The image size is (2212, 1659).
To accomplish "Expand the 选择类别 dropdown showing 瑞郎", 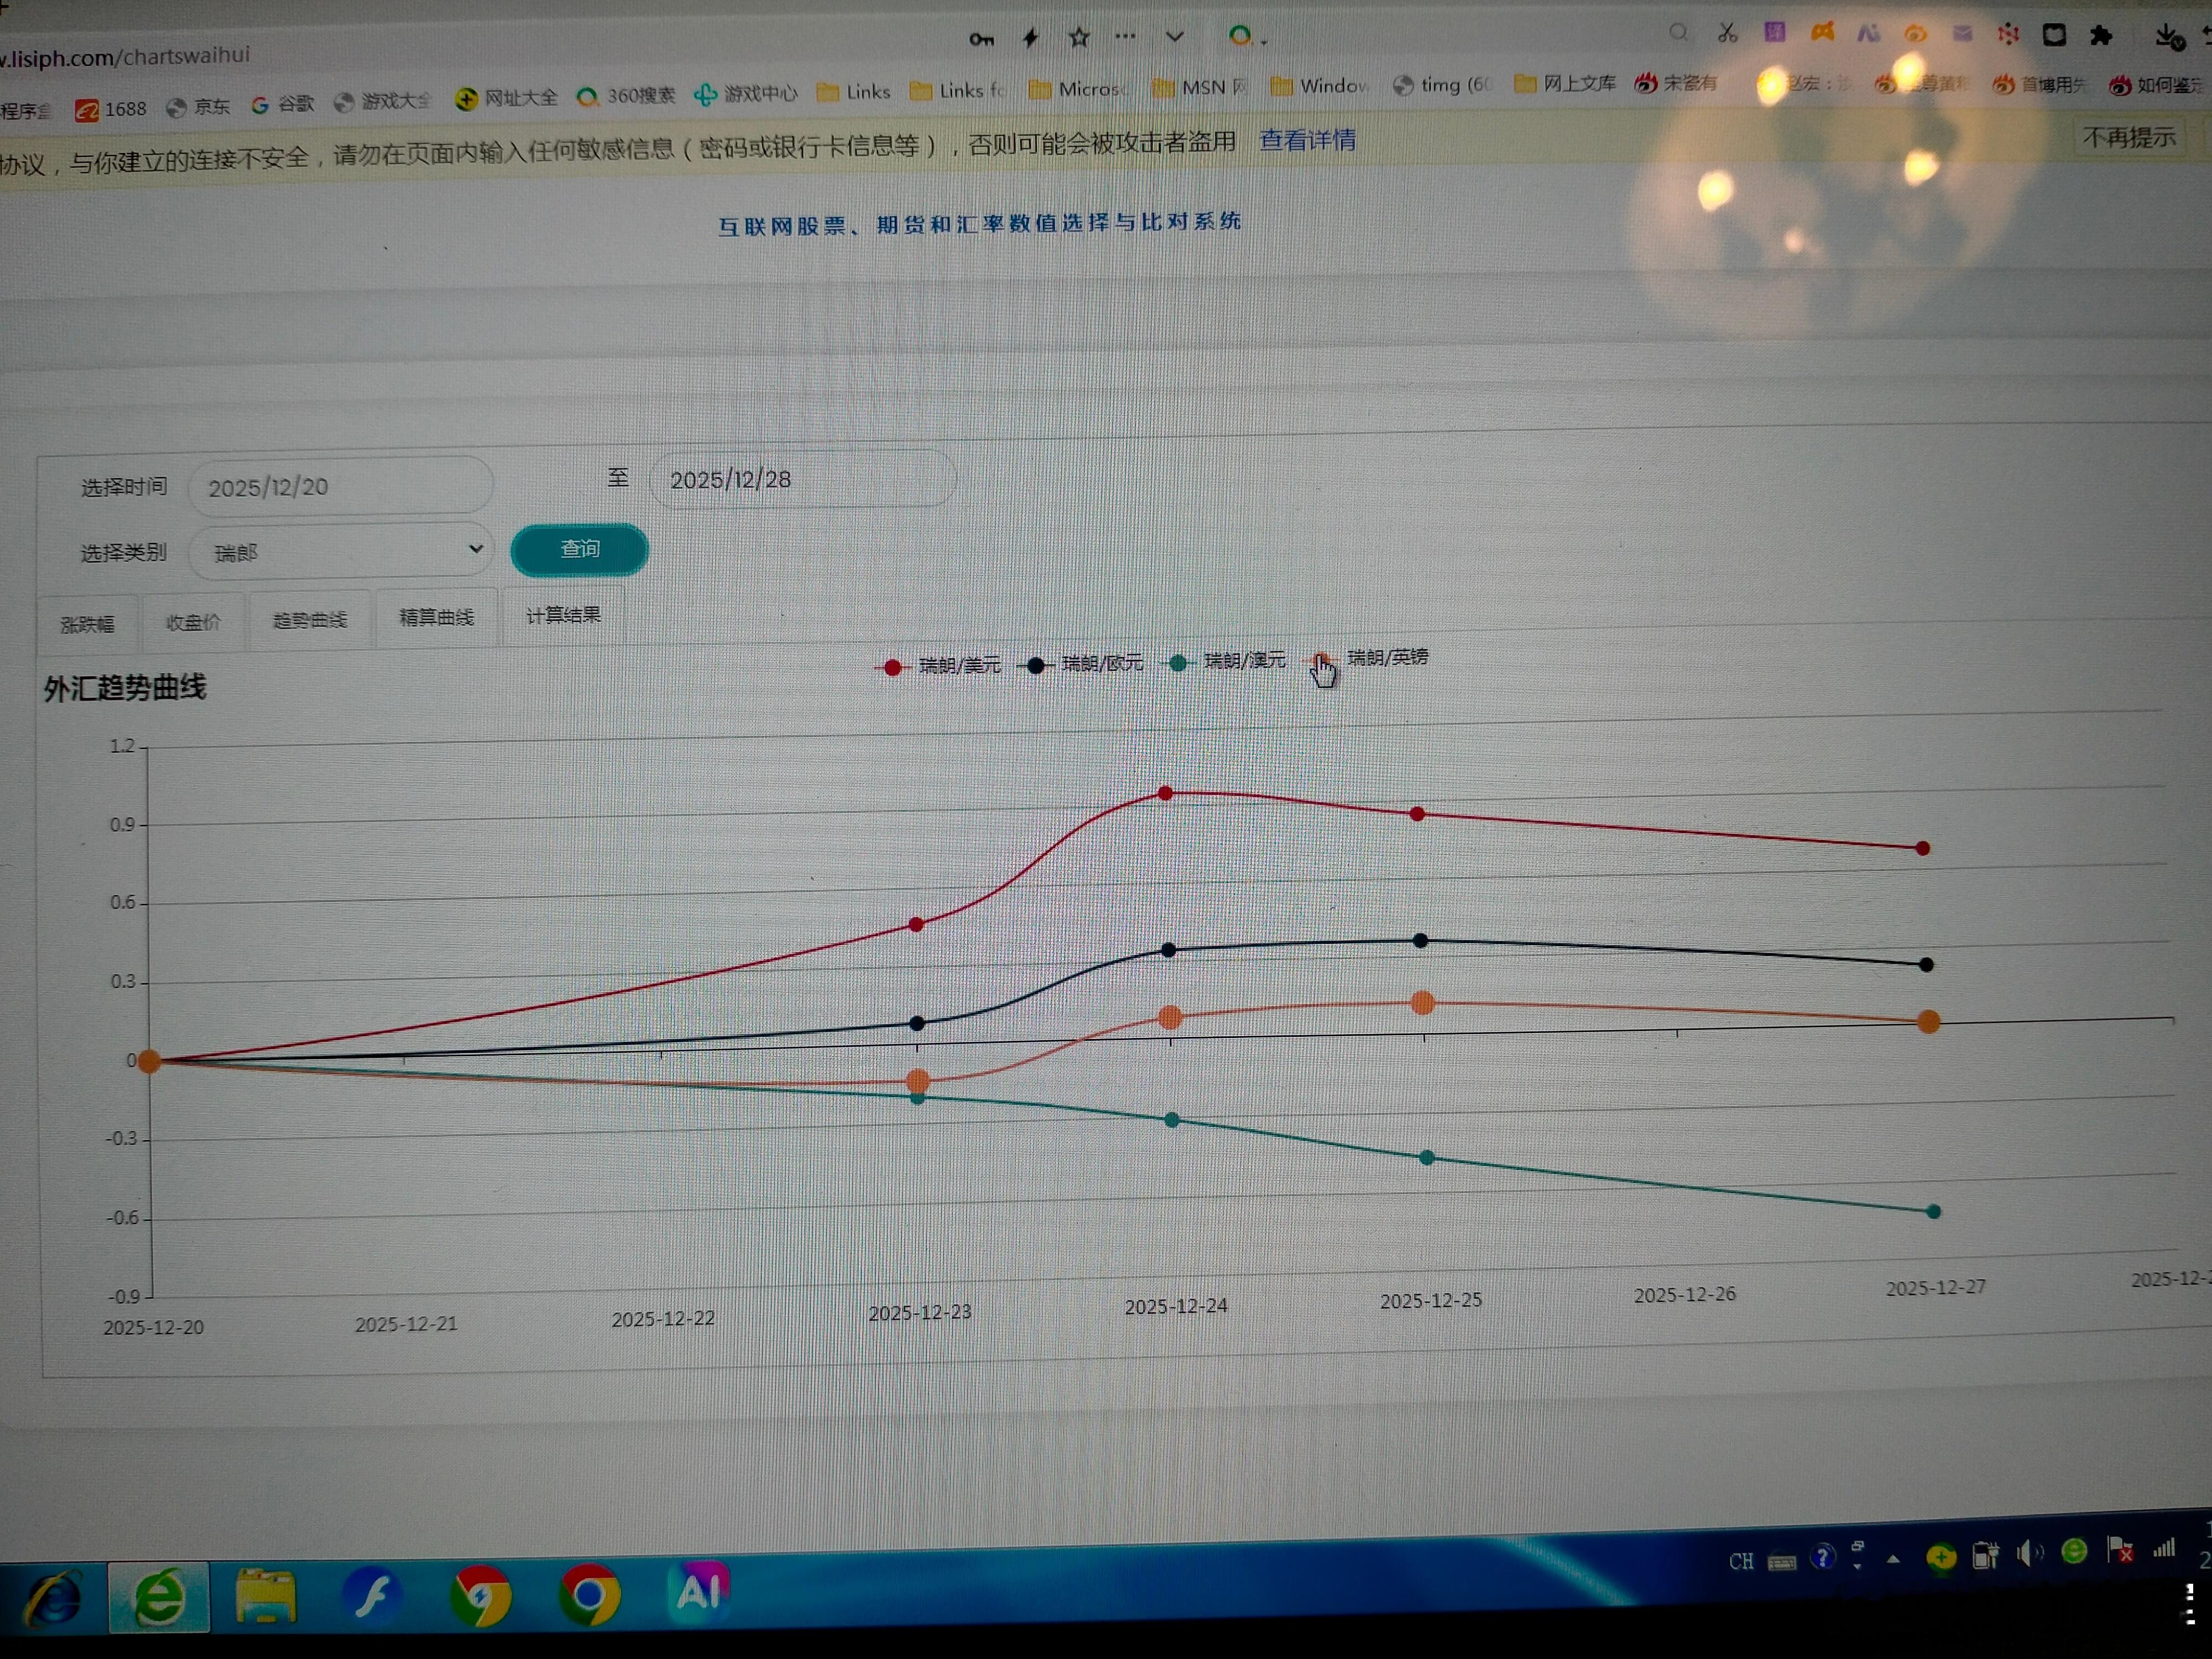I will 341,551.
